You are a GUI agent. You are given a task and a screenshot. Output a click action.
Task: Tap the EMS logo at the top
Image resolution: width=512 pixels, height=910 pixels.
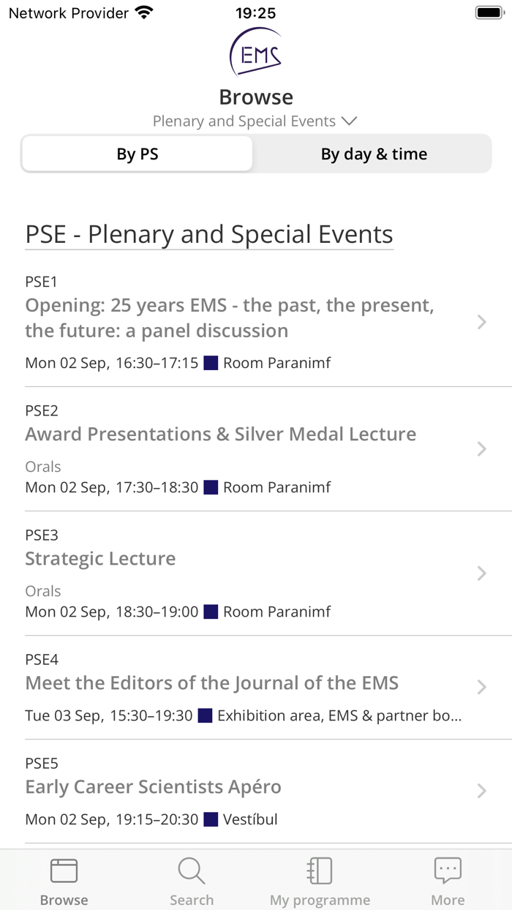(256, 52)
